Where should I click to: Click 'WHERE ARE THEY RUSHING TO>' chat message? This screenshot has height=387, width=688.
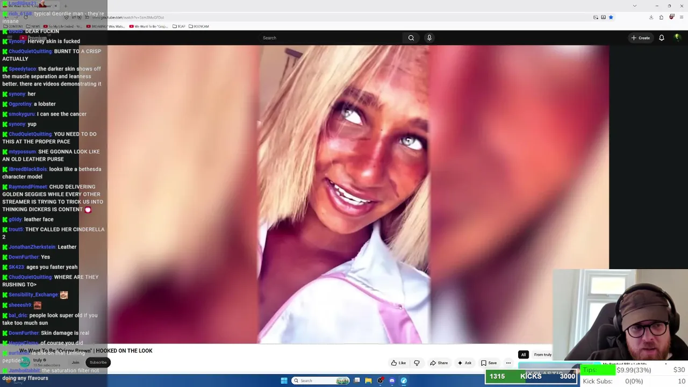(x=51, y=281)
